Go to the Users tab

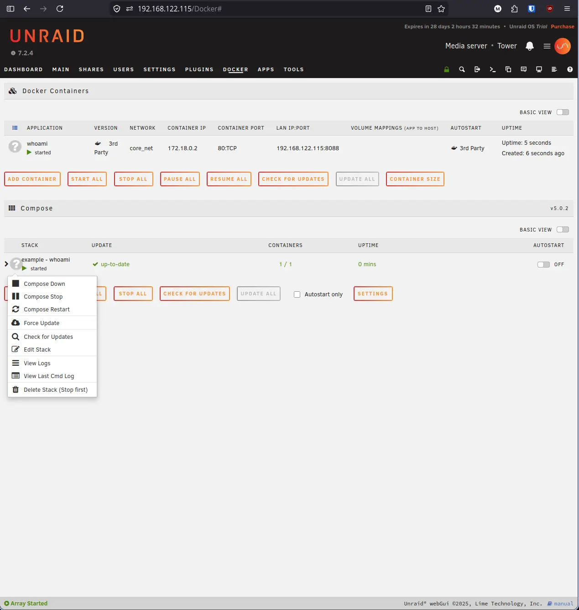tap(124, 69)
